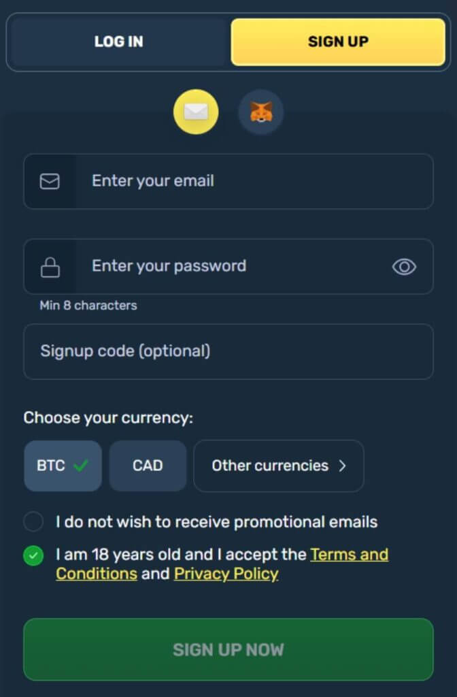The width and height of the screenshot is (457, 697).
Task: Focus the Enter your password field
Action: point(228,267)
